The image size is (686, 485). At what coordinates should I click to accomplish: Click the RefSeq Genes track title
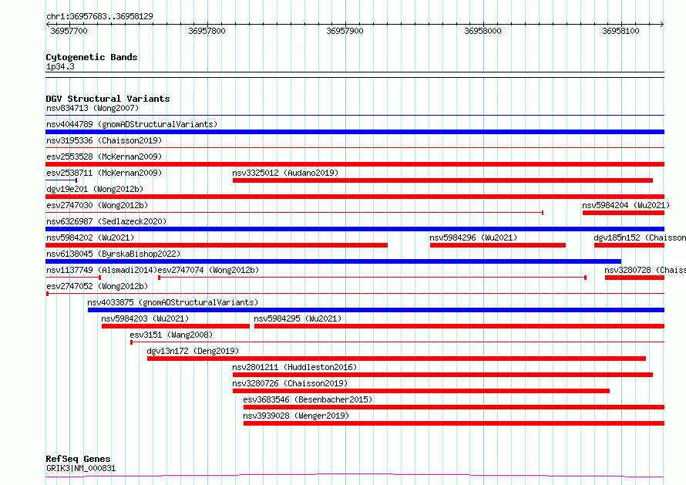[78, 460]
